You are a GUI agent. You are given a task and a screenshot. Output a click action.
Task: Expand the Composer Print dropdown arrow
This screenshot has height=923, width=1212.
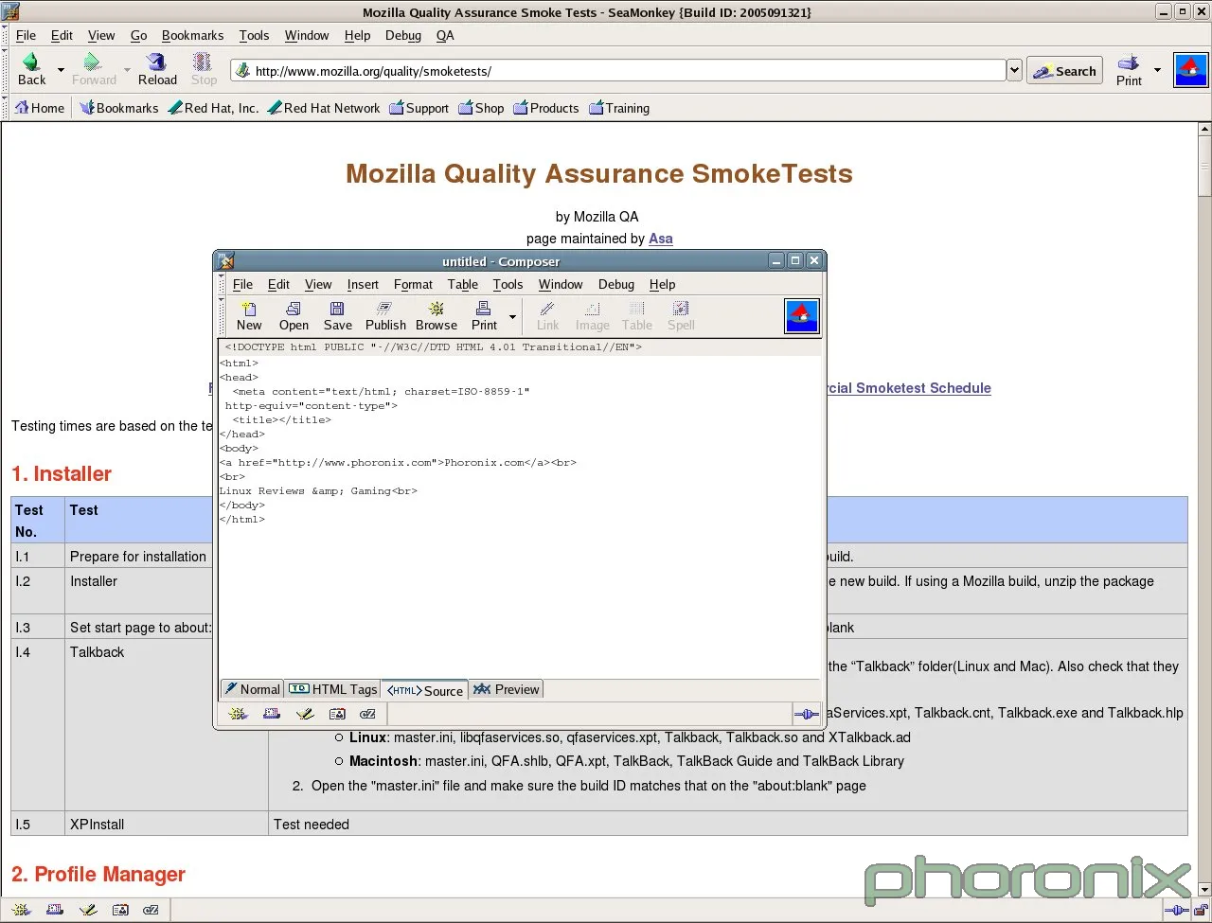click(x=512, y=316)
